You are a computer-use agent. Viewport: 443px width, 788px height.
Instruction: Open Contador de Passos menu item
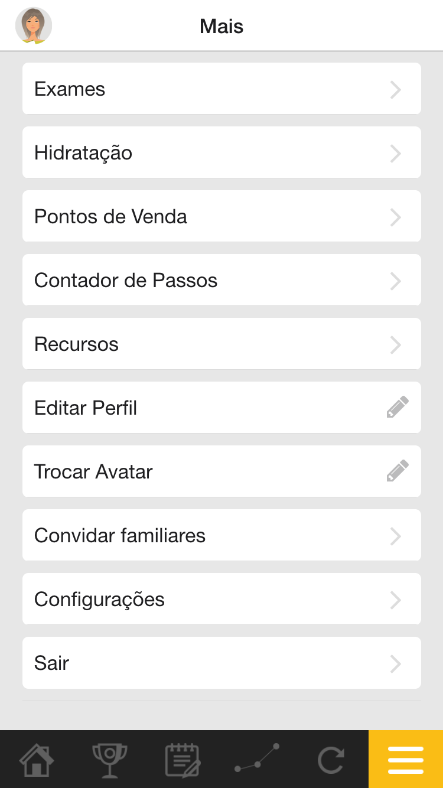(126, 281)
